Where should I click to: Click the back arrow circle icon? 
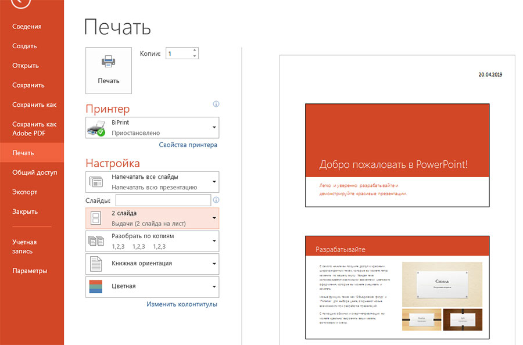point(21,3)
